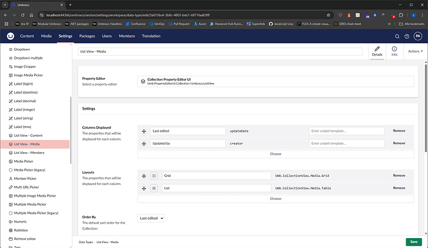Open the Members section
The width and height of the screenshot is (428, 248).
pyautogui.click(x=127, y=36)
